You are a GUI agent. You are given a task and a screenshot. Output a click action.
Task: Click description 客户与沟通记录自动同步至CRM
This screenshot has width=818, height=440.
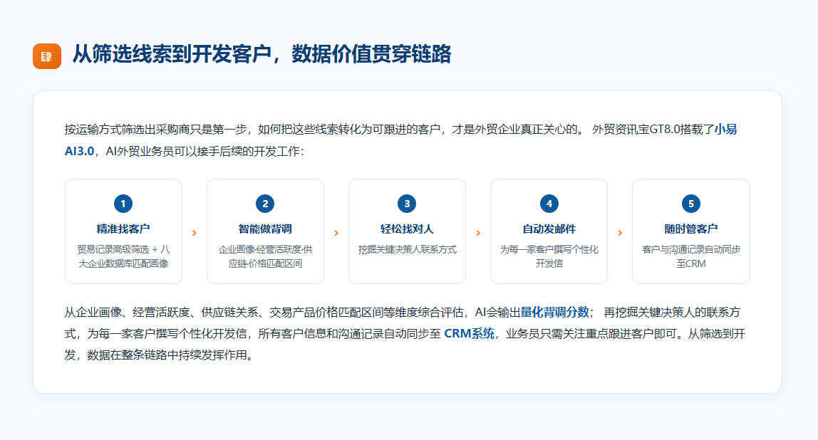click(690, 256)
